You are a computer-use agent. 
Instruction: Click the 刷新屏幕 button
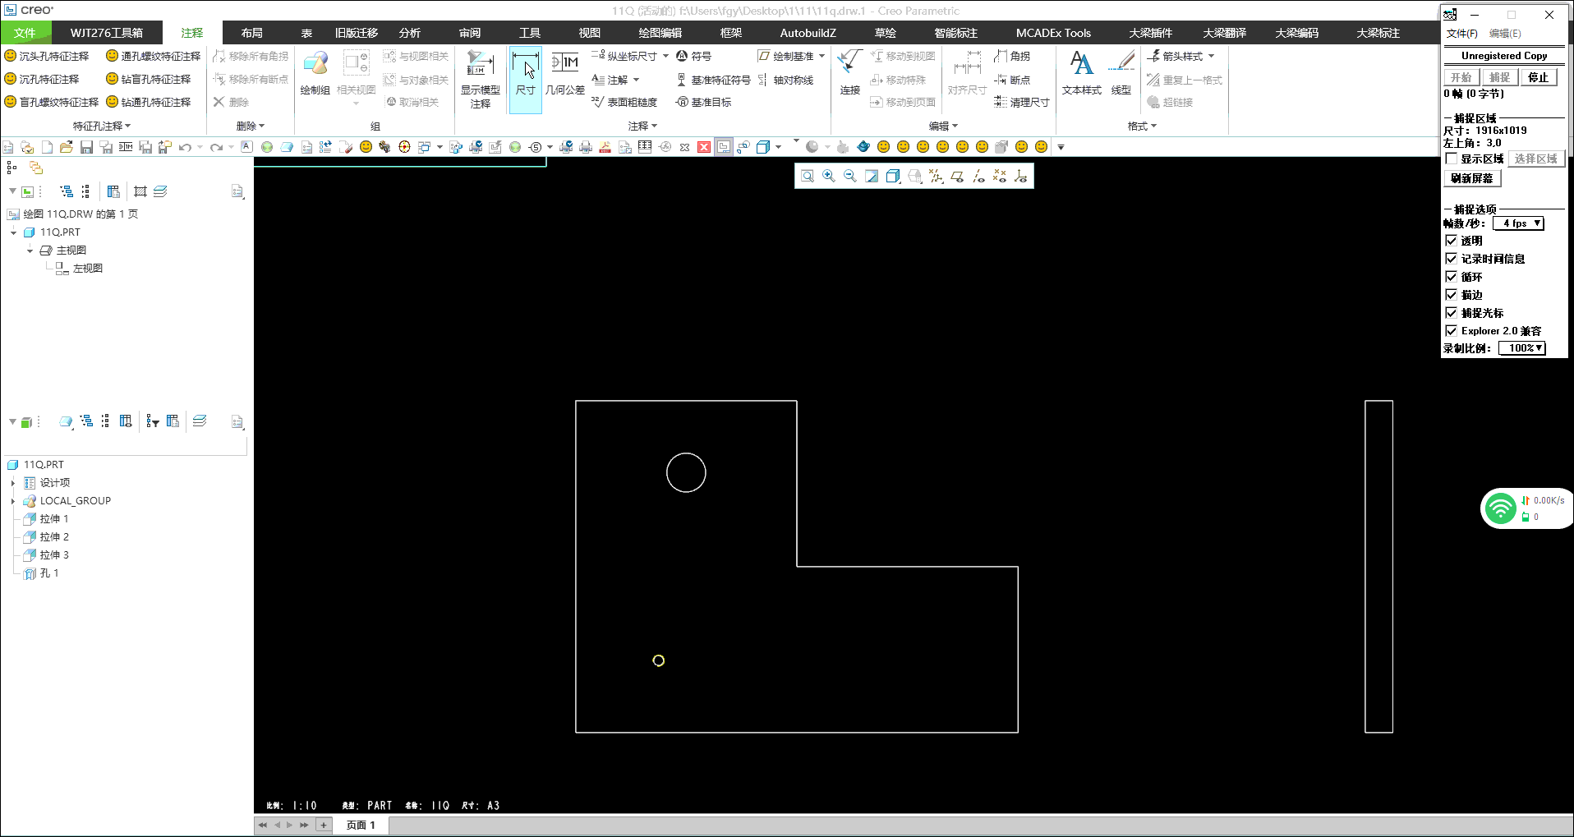click(1472, 178)
